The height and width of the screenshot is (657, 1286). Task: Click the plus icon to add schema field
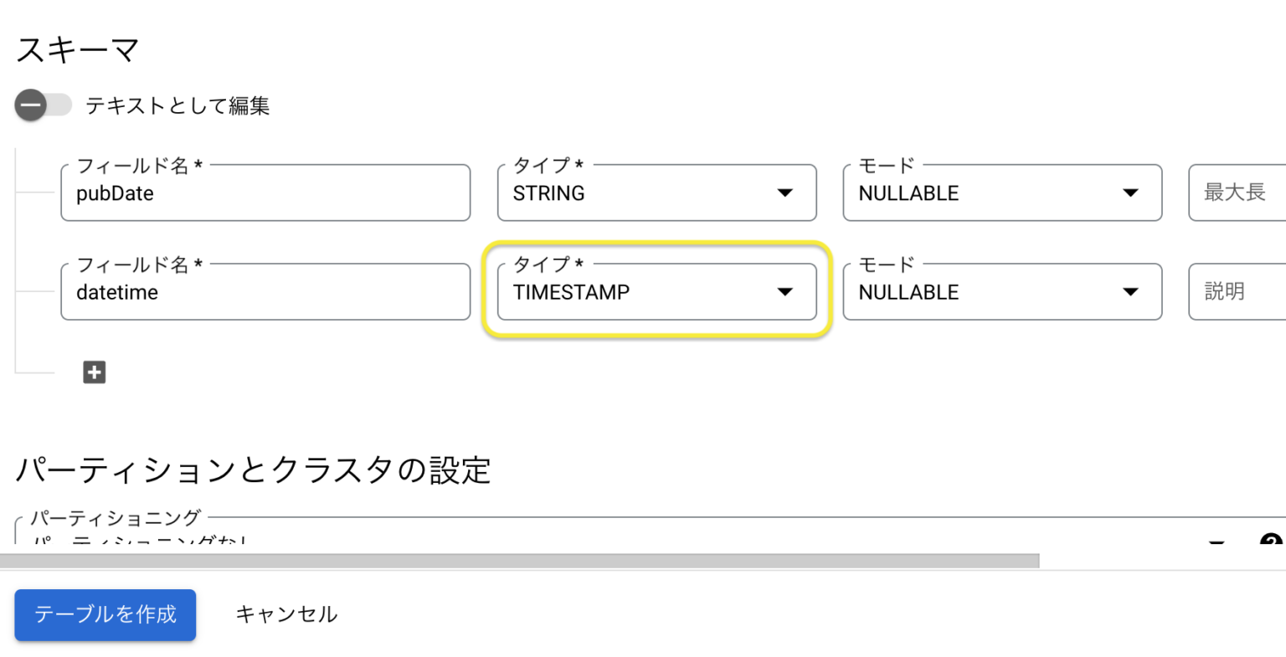pyautogui.click(x=94, y=372)
